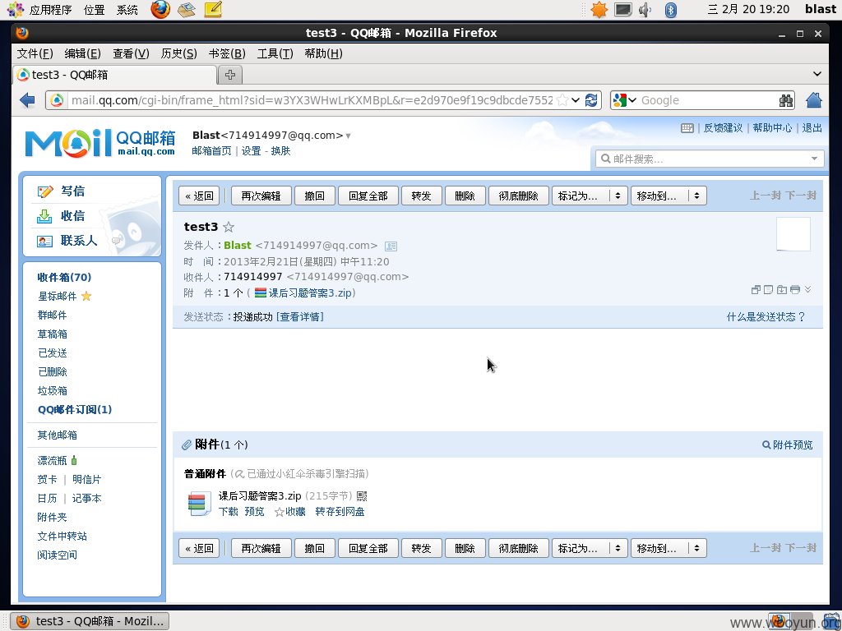Screen dimensions: 842x631
Task: Open the 编辑 menu
Action: click(83, 53)
